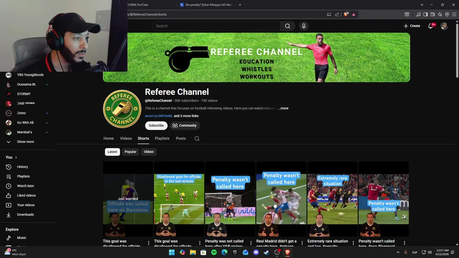Open the 'Disallowed goal for offside in the last minute' short

pyautogui.click(x=179, y=199)
